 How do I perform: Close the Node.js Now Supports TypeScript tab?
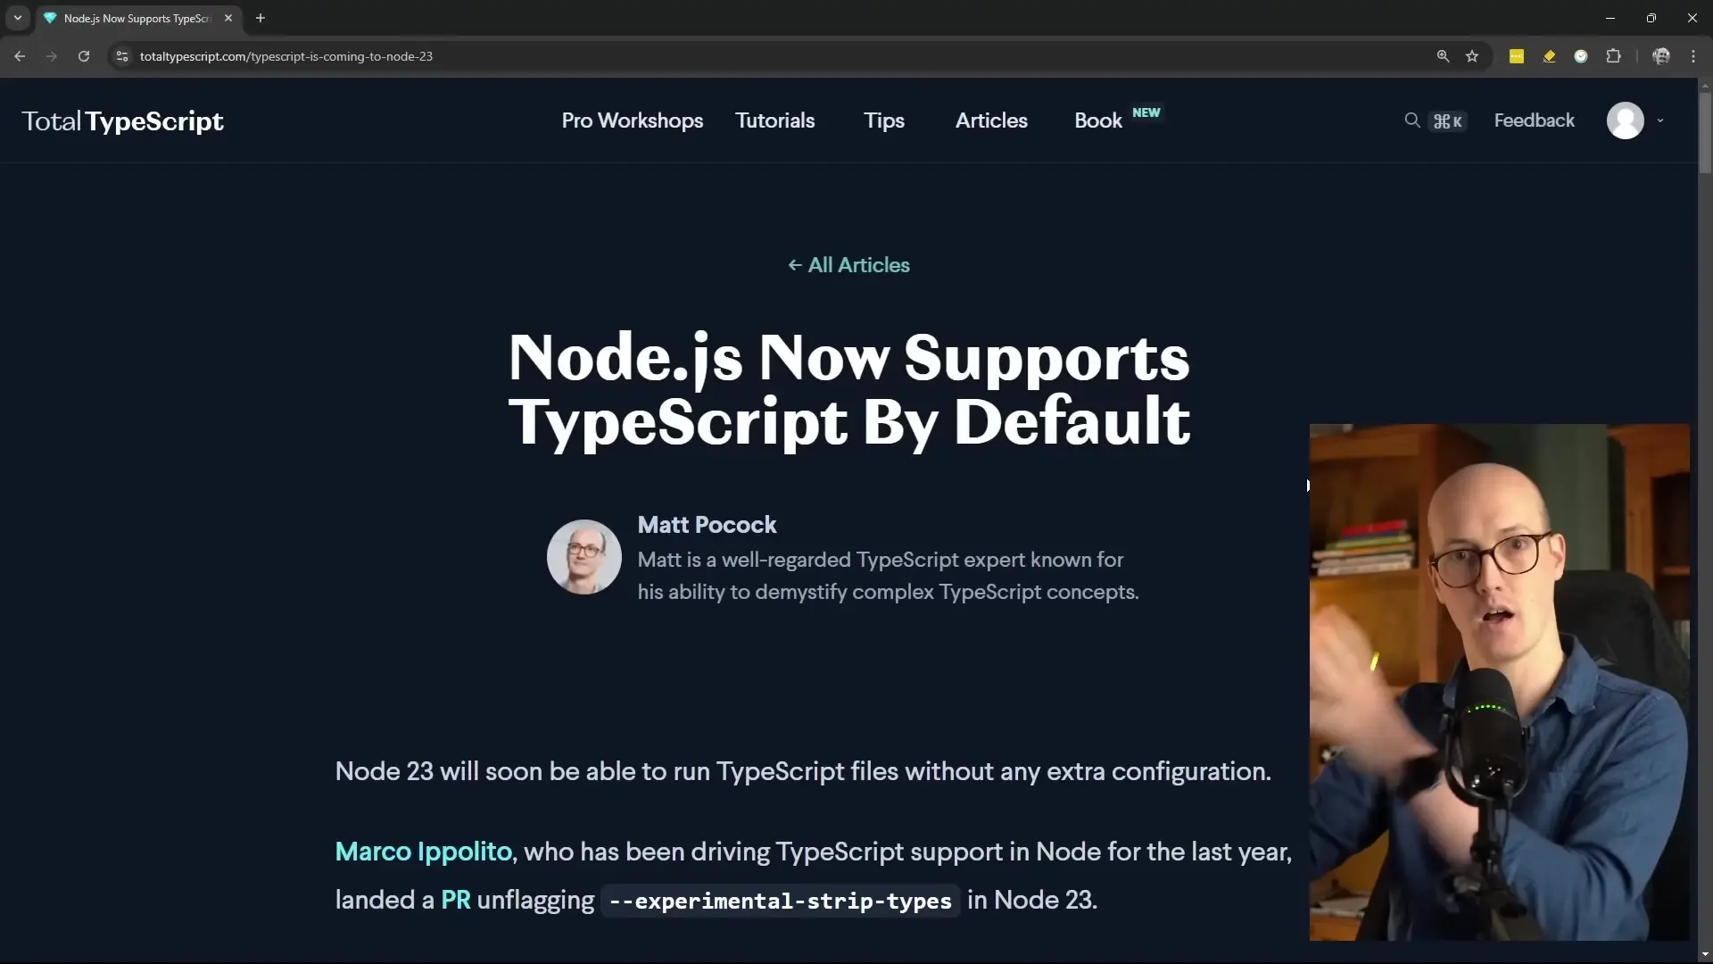[228, 18]
